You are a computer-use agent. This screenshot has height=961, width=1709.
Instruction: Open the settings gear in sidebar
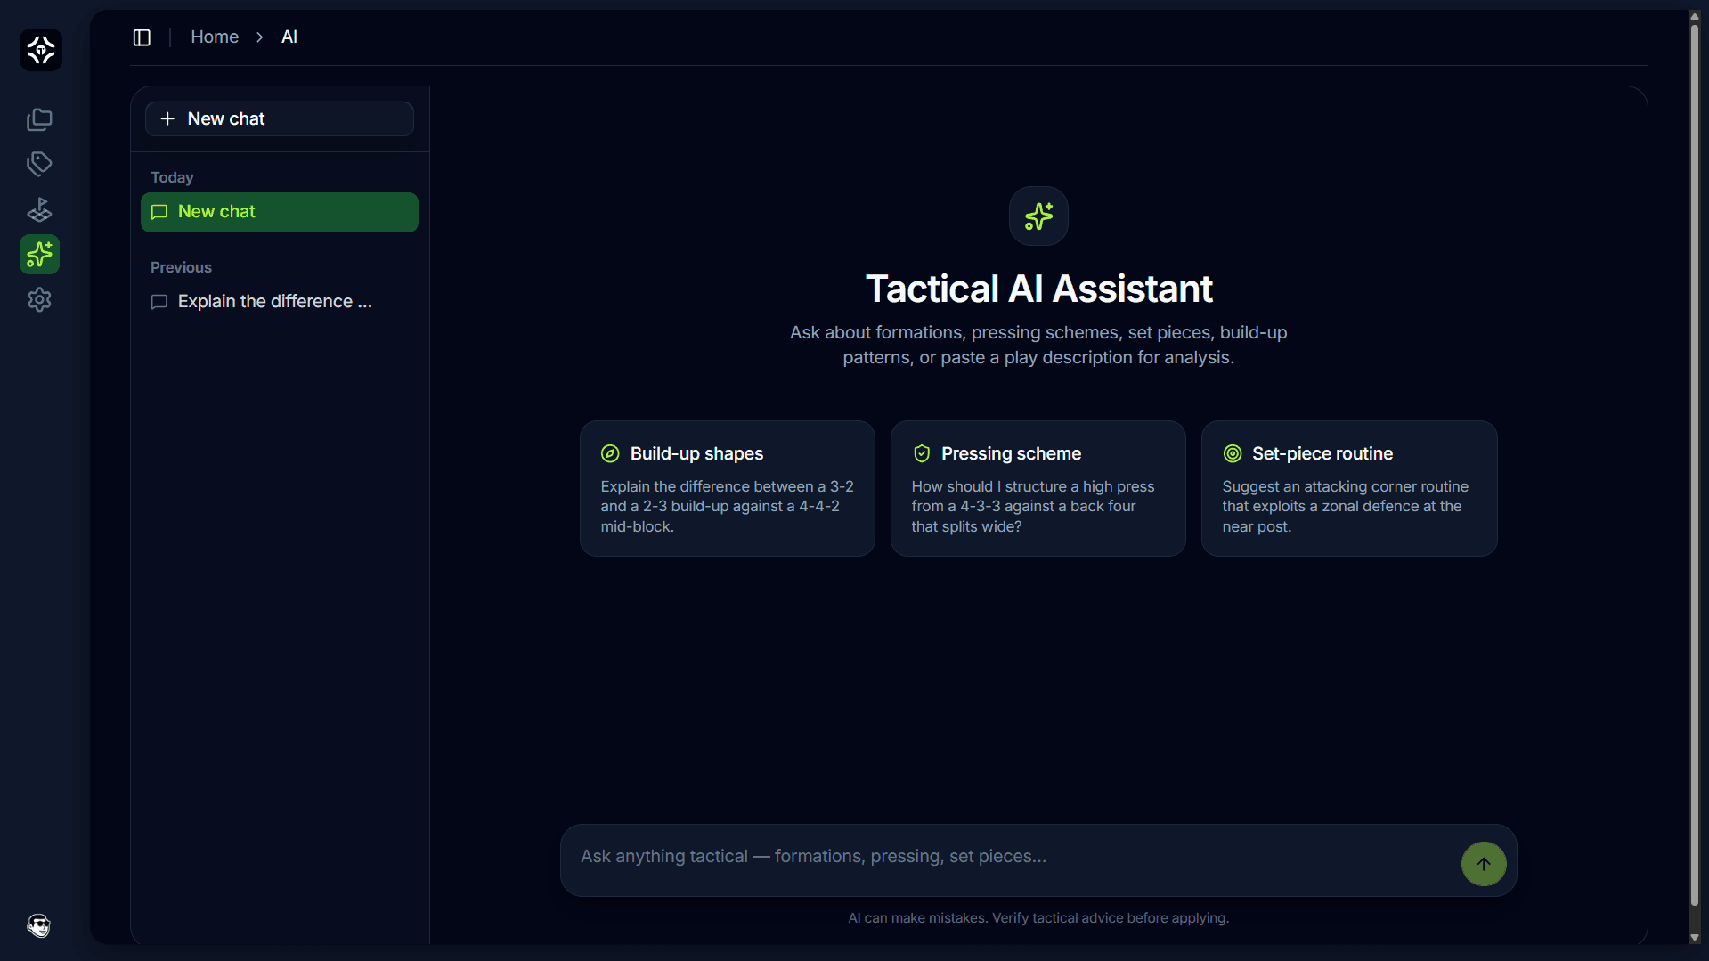(x=39, y=300)
